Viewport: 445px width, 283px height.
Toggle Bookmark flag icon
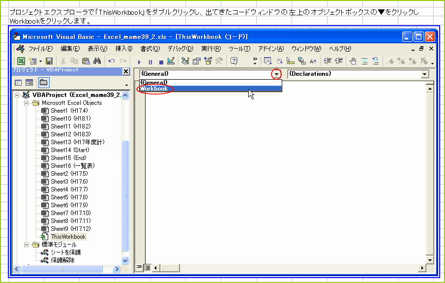[390, 61]
